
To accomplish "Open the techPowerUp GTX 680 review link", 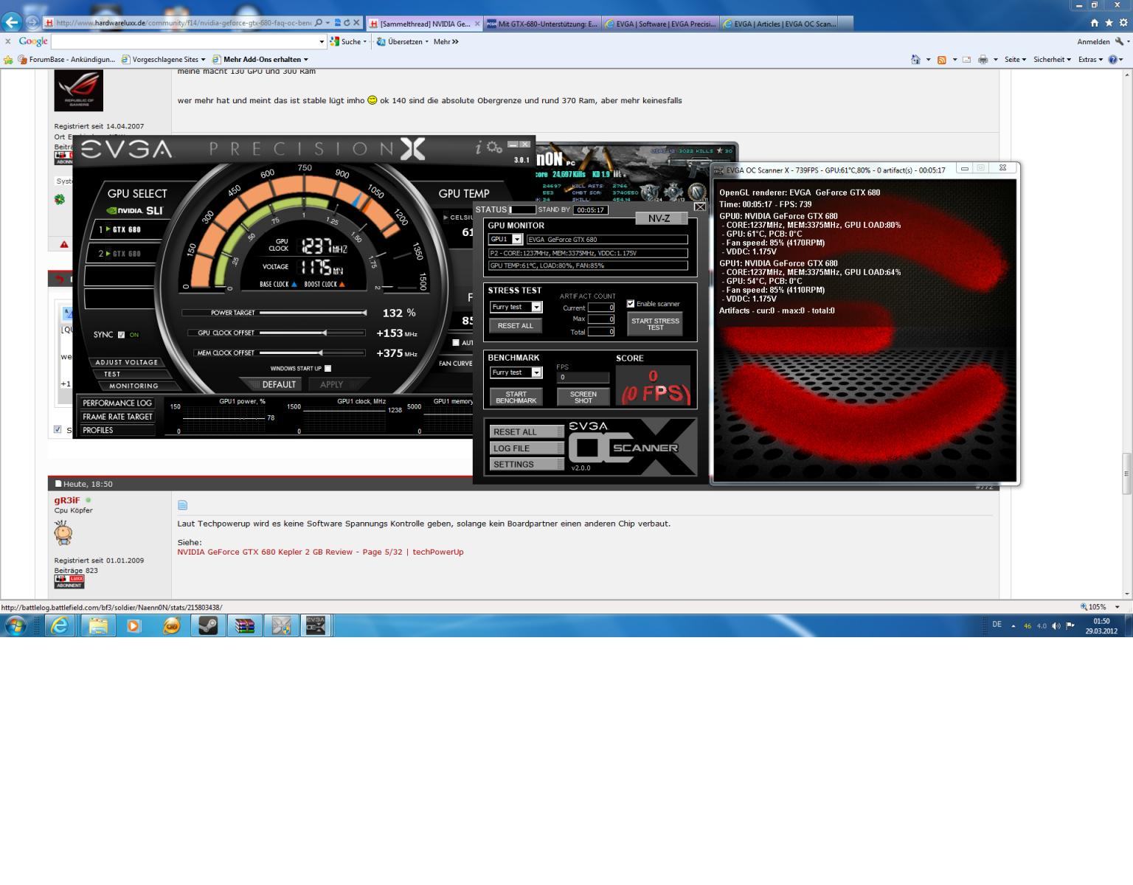I will tap(320, 552).
